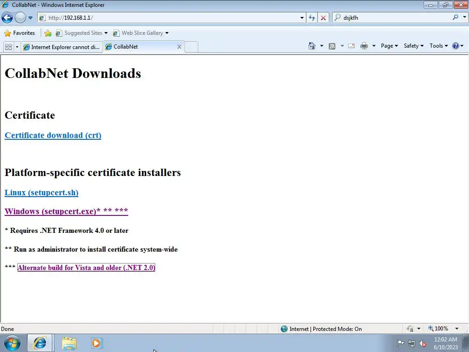Open the tab list dropdown arrow

pos(17,47)
